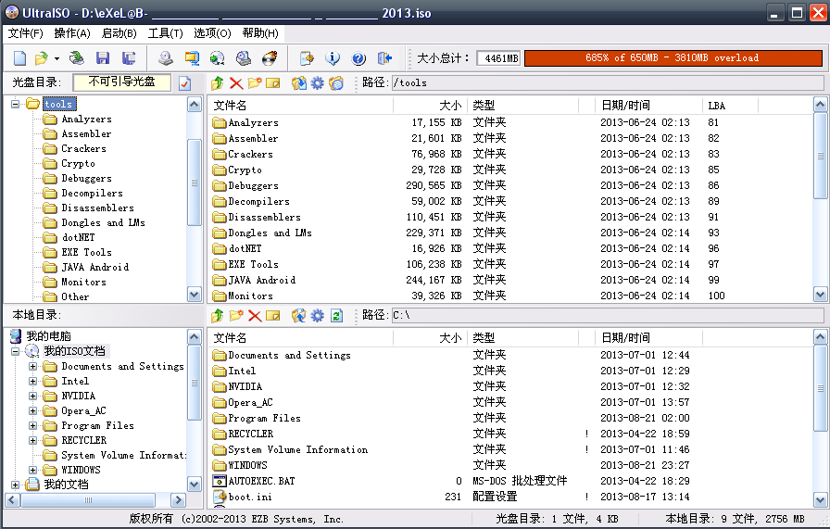Image resolution: width=830 pixels, height=529 pixels.
Task: Click the Exit door icon in toolbar
Action: coord(384,58)
